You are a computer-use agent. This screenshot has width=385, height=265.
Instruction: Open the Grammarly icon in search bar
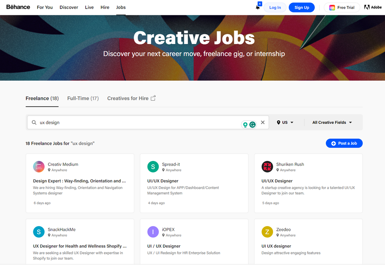[x=253, y=123]
